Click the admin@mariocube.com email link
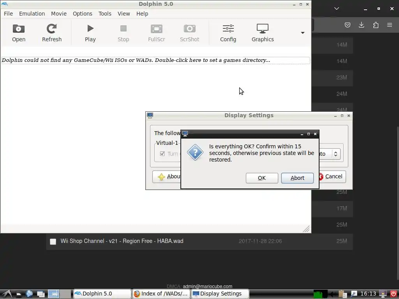 click(x=207, y=286)
